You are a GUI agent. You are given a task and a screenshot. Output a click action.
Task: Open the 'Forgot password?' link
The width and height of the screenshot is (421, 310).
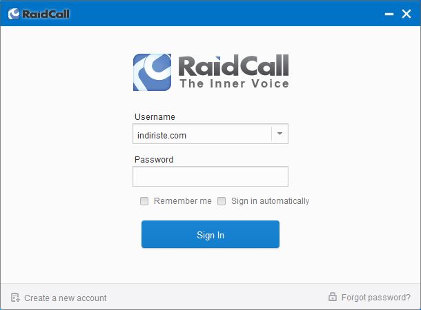(x=376, y=298)
